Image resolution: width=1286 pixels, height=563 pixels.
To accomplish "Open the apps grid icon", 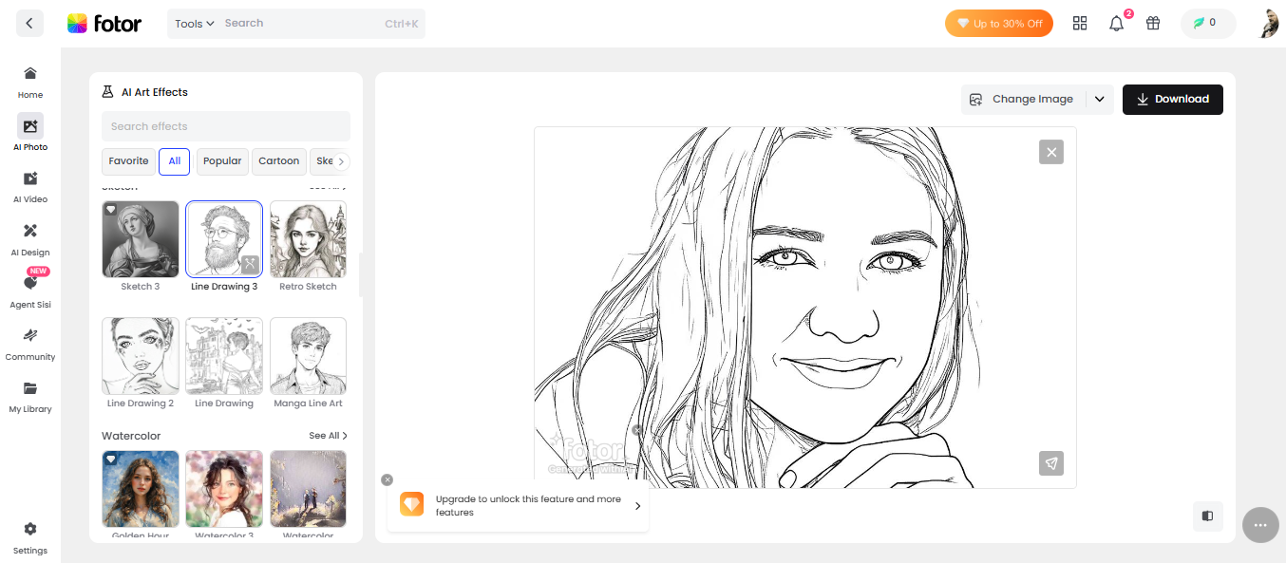I will pos(1080,24).
